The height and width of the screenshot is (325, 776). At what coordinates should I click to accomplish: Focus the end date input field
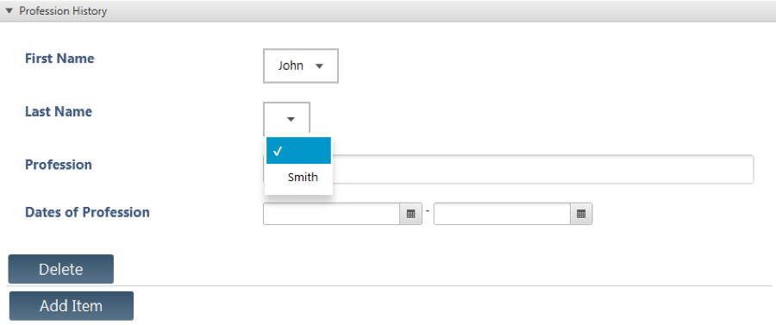click(503, 214)
